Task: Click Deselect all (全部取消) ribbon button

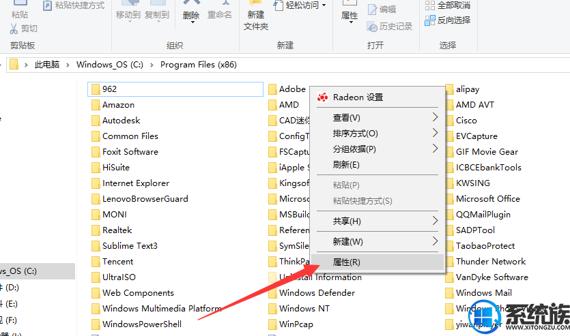Action: (x=448, y=5)
